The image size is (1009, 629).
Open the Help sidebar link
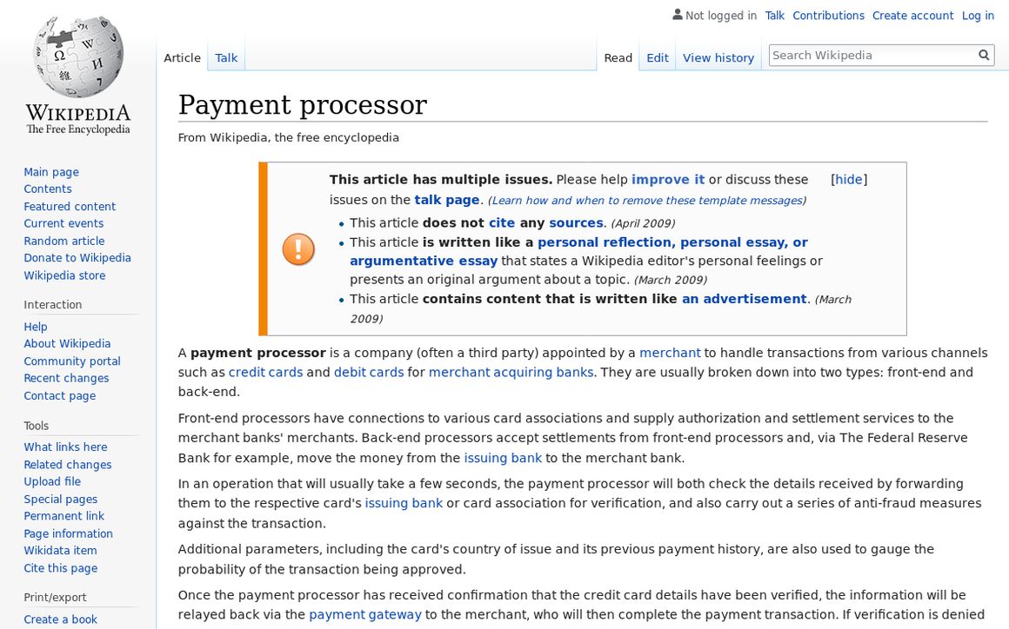tap(36, 327)
